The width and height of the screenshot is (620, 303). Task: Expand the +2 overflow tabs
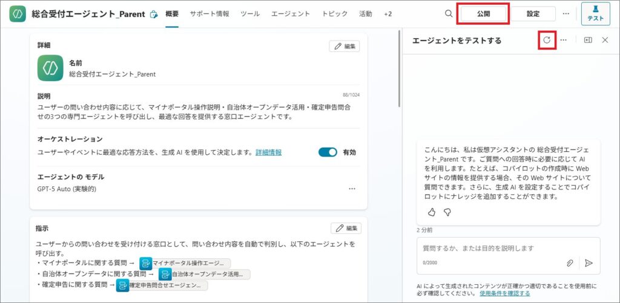(x=387, y=14)
